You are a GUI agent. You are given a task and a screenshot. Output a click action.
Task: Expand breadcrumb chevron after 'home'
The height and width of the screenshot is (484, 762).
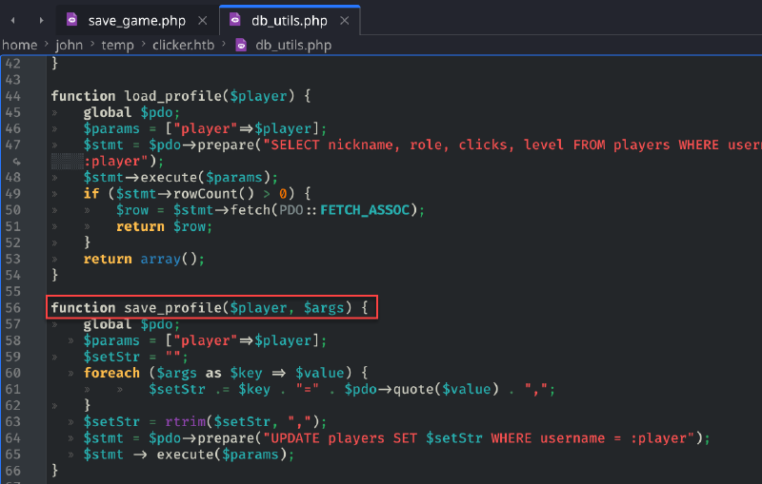tap(46, 45)
